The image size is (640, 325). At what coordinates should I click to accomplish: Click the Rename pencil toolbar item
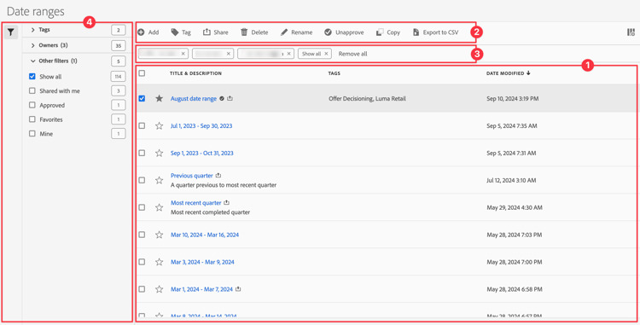[296, 32]
